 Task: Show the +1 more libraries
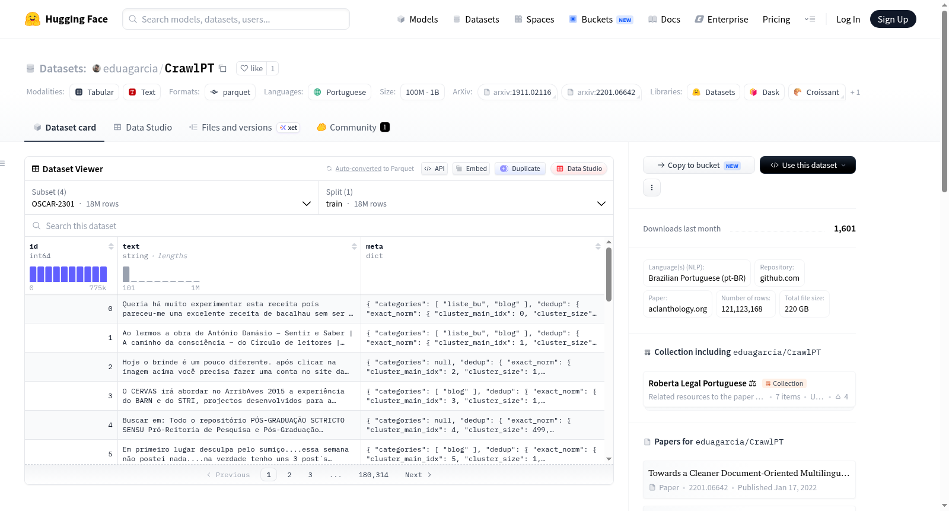point(855,92)
